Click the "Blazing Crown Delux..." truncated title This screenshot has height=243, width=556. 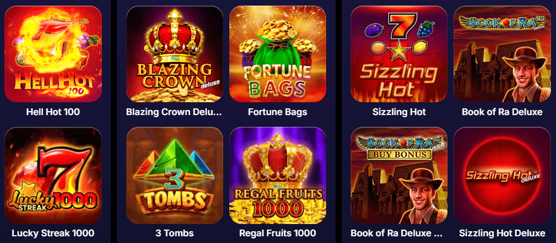tap(174, 112)
